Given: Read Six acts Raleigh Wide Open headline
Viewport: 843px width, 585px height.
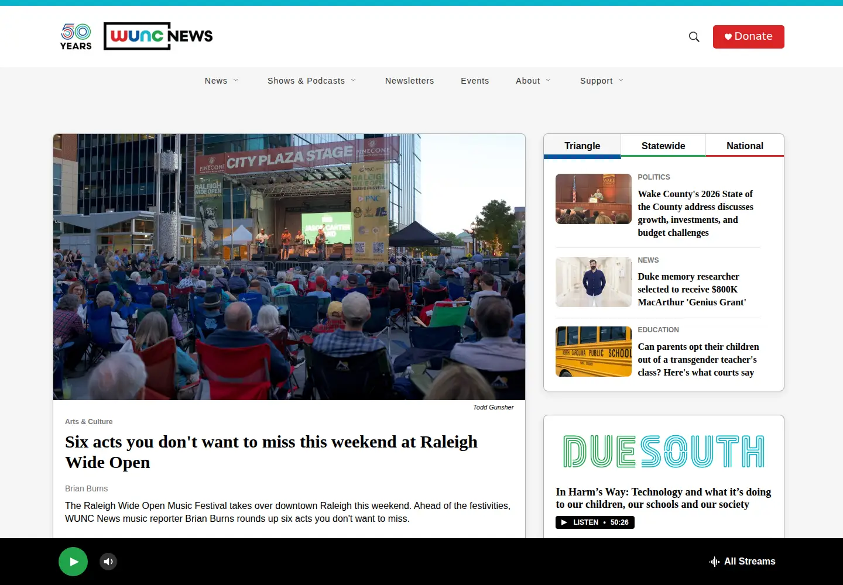Looking at the screenshot, I should 271,452.
